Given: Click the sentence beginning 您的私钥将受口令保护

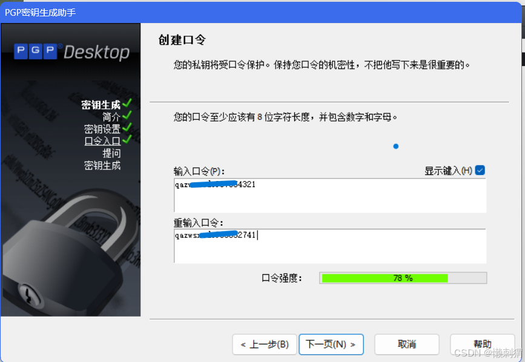Looking at the screenshot, I should pos(322,65).
